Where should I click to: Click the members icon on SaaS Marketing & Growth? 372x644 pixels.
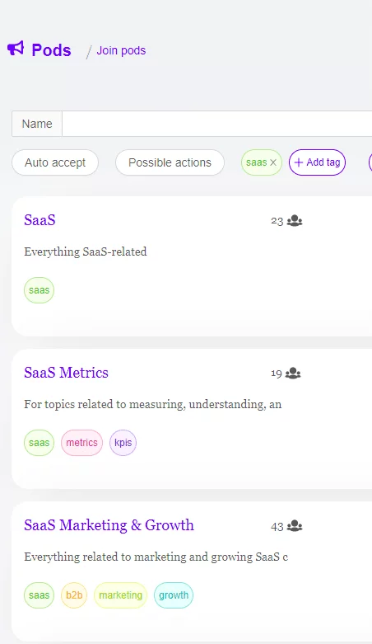pos(295,526)
